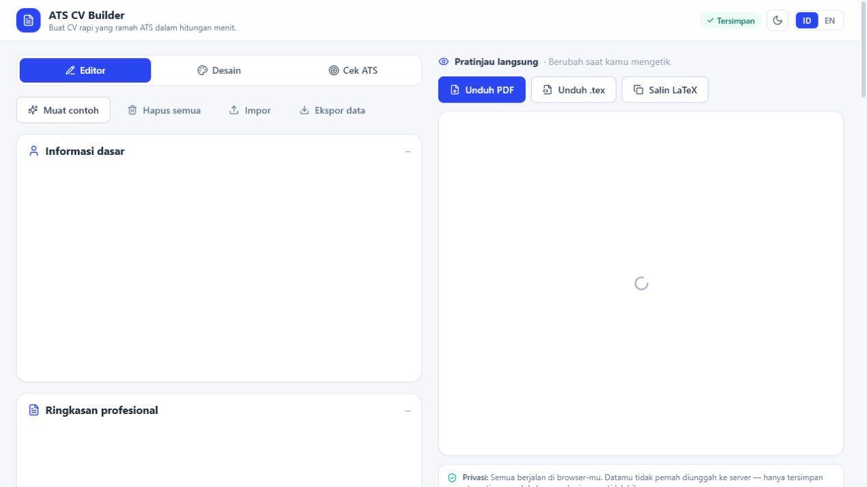Click Hapus semua to clear everything
Image resolution: width=867 pixels, height=487 pixels.
[x=165, y=110]
